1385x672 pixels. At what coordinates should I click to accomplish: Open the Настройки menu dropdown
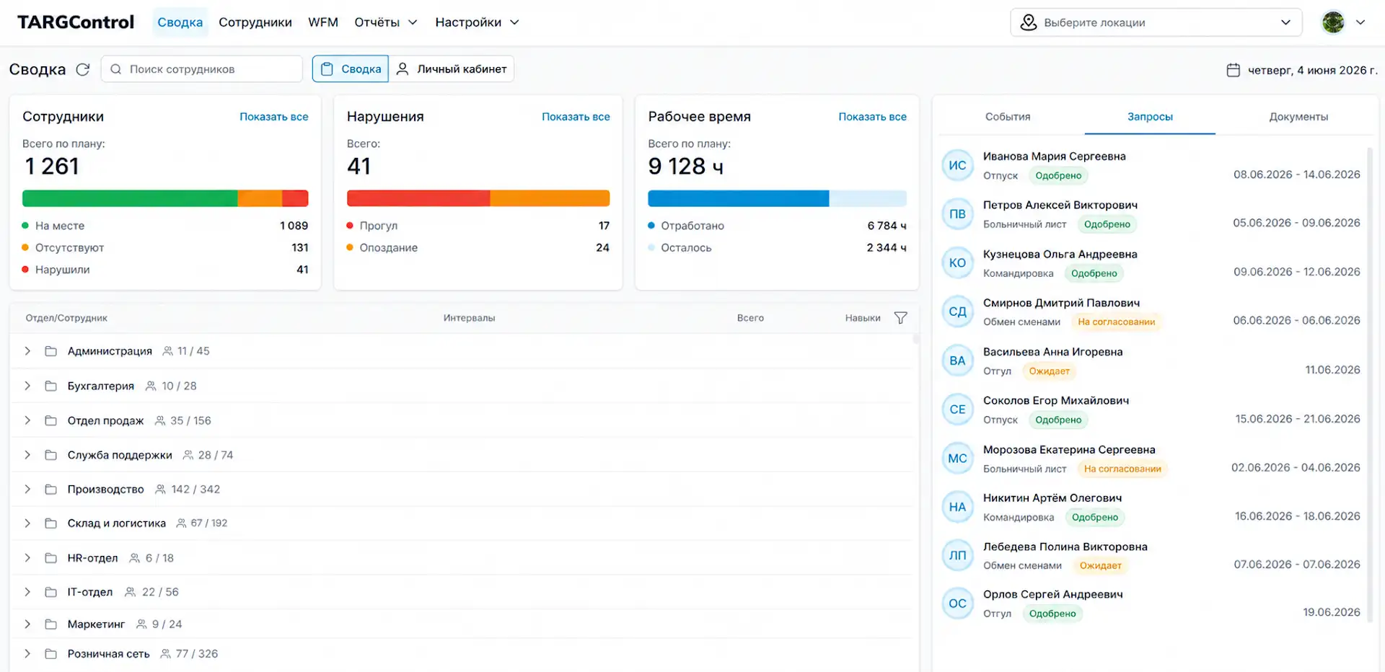(477, 22)
